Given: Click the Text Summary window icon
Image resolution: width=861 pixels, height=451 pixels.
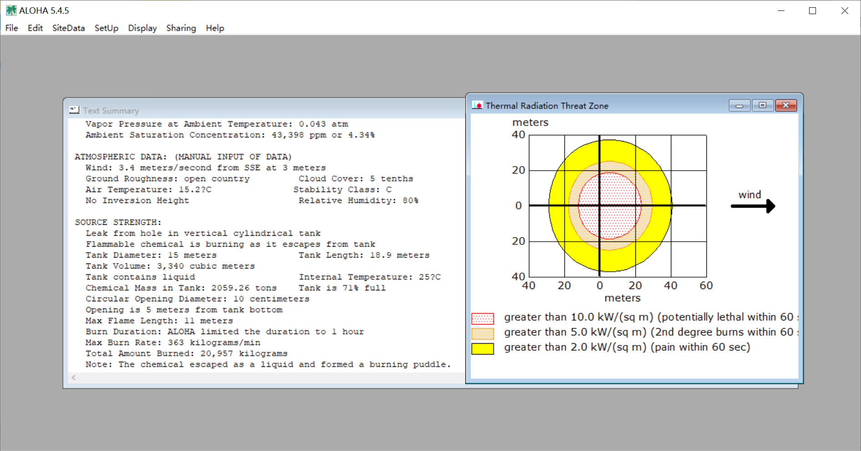Looking at the screenshot, I should [x=74, y=110].
